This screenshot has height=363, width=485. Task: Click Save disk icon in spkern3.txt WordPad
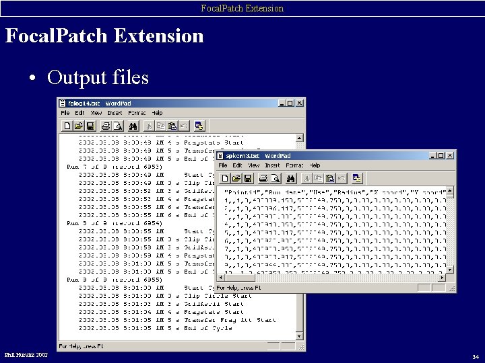click(x=248, y=178)
